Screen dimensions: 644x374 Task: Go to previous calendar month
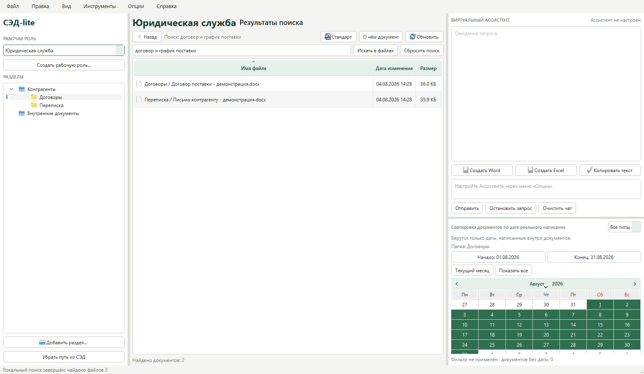click(x=457, y=284)
